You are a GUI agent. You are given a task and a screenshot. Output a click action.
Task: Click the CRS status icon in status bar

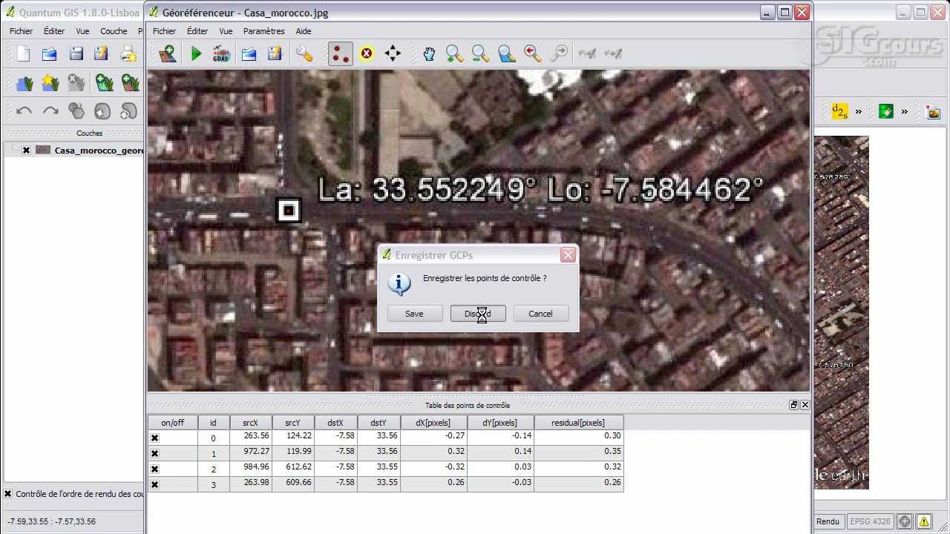905,521
